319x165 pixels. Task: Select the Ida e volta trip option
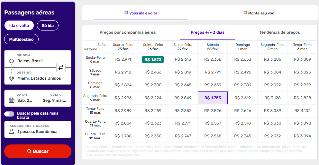coord(19,25)
